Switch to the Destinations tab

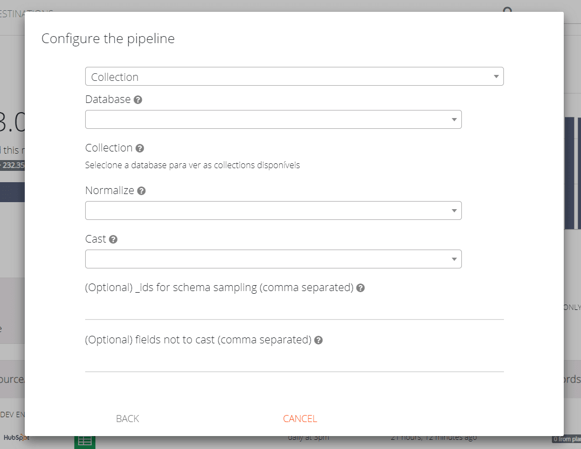point(26,13)
